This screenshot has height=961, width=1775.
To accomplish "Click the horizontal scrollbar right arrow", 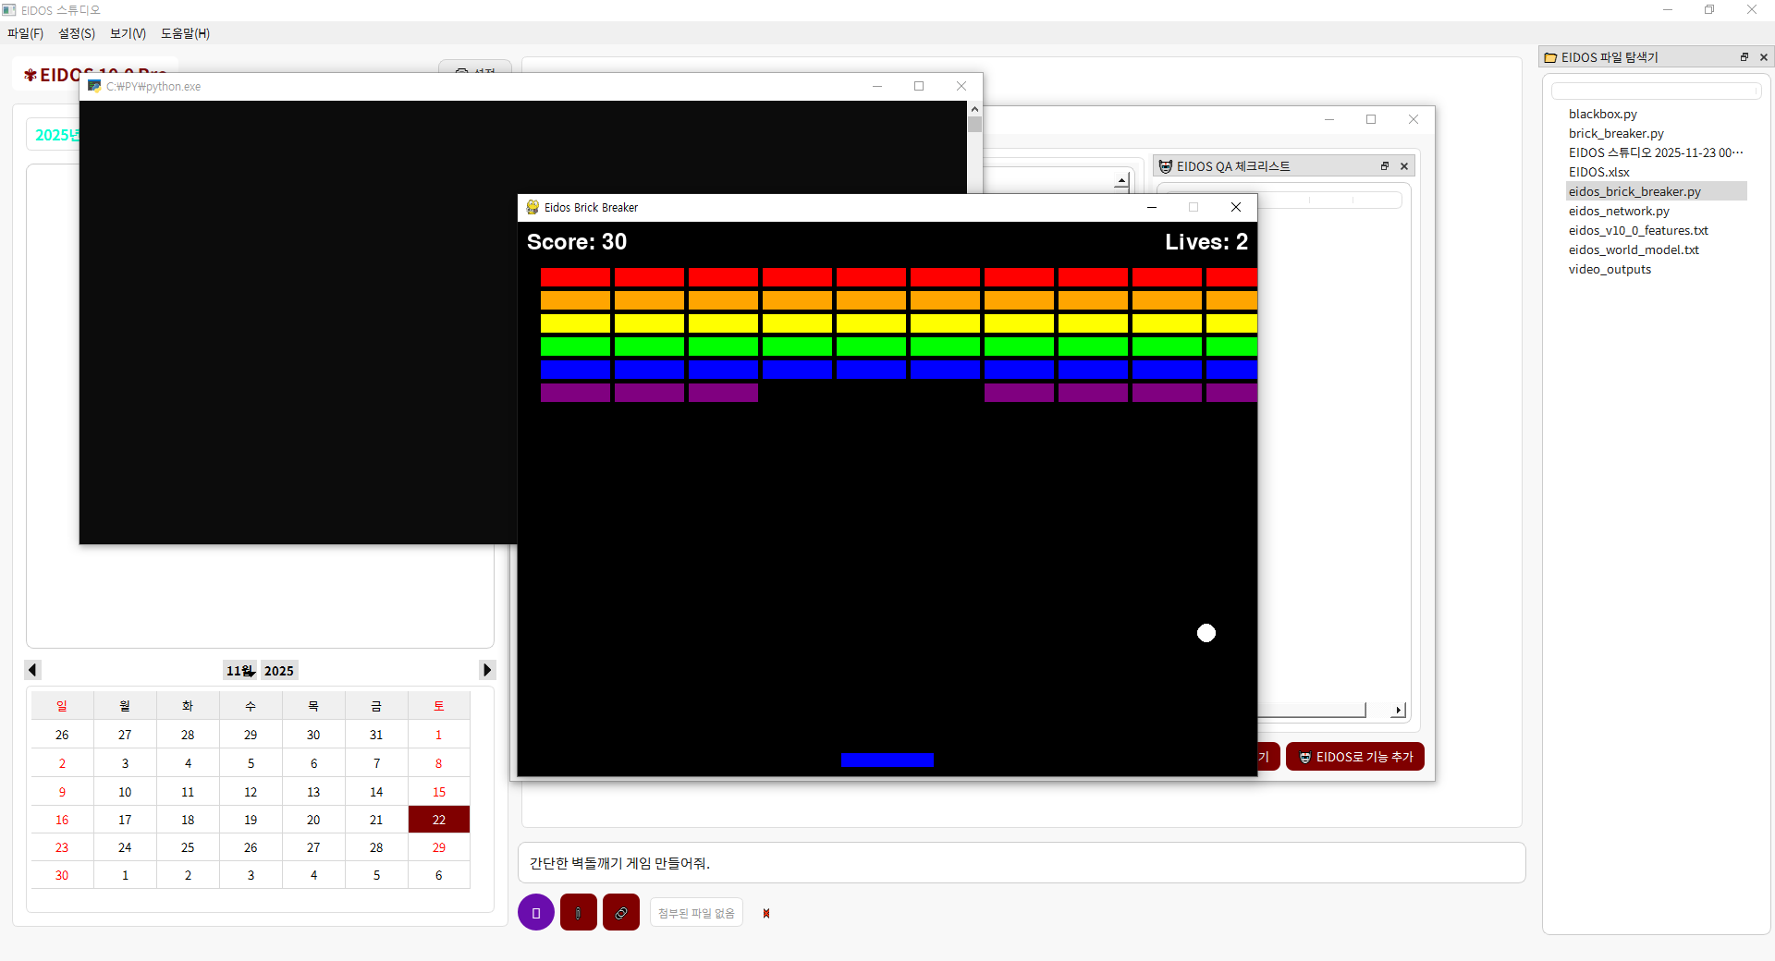I will click(x=1398, y=711).
